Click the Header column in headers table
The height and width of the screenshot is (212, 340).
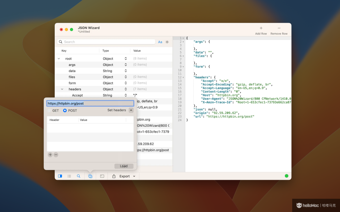pos(54,120)
